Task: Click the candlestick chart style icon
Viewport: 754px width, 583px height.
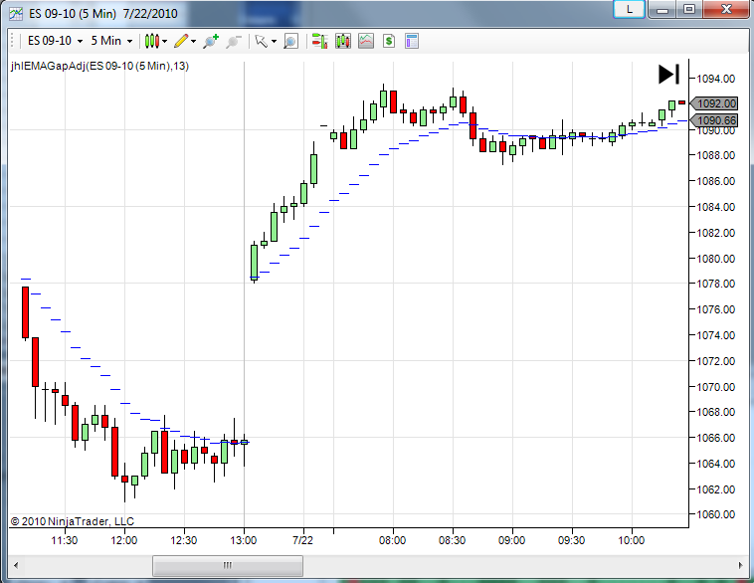Action: coord(152,42)
